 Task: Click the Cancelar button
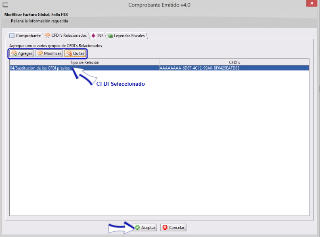coord(173,227)
